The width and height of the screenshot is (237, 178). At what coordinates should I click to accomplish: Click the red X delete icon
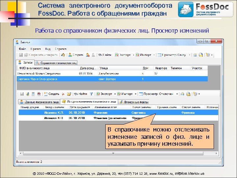[63, 94]
